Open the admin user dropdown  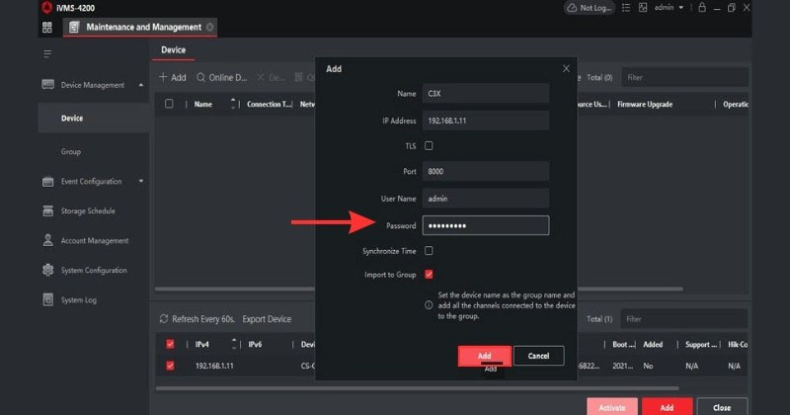(669, 8)
